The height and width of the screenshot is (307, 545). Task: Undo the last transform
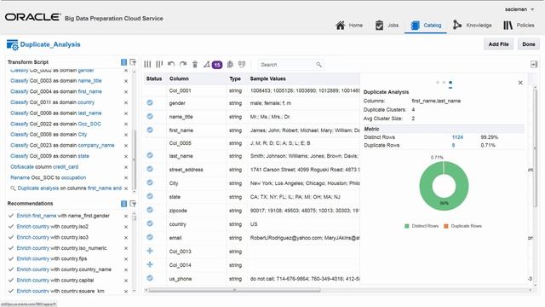171,64
